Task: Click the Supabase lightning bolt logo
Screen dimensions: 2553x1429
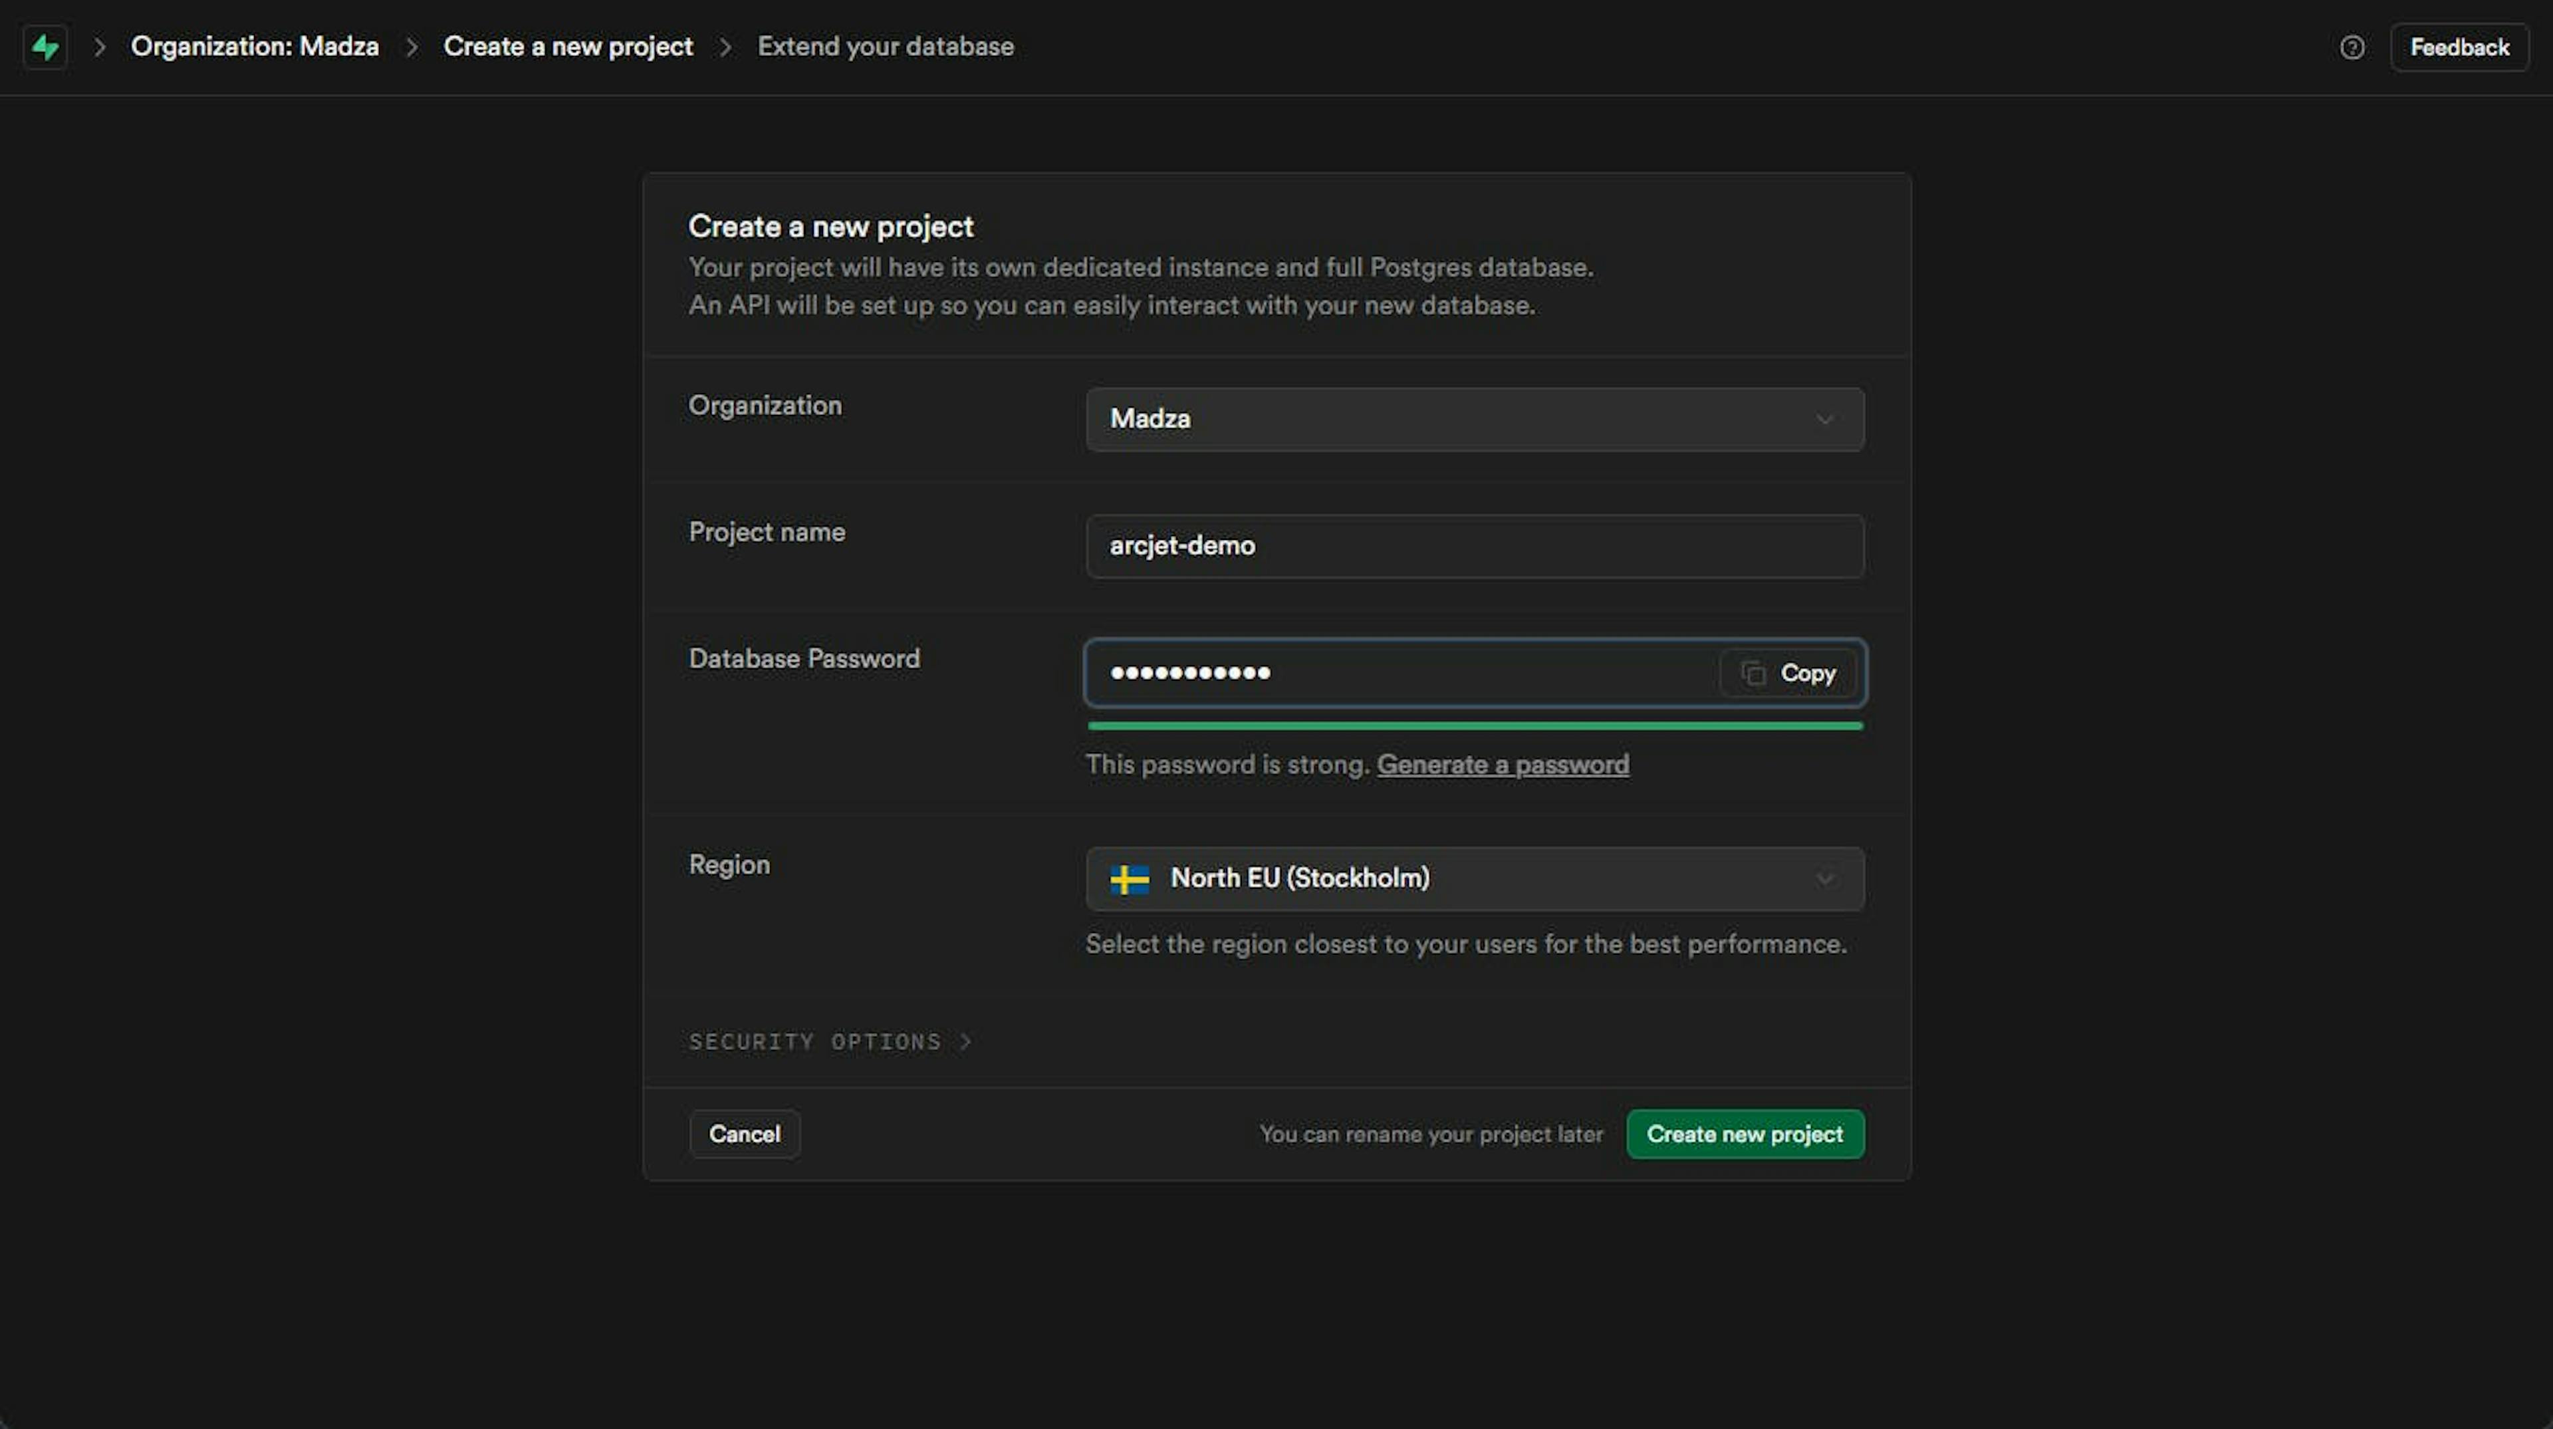Action: [x=46, y=47]
